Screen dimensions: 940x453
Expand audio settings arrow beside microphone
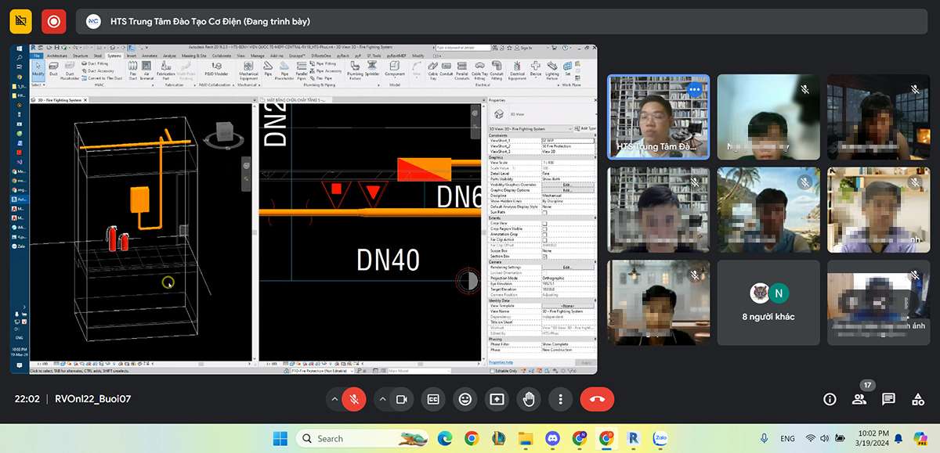334,399
